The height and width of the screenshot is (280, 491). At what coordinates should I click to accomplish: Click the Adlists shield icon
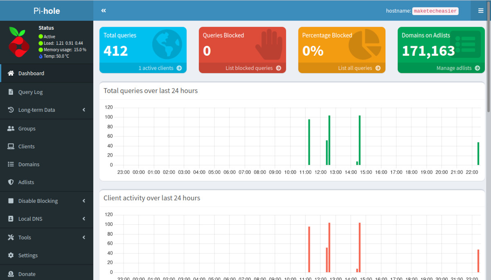[10, 182]
